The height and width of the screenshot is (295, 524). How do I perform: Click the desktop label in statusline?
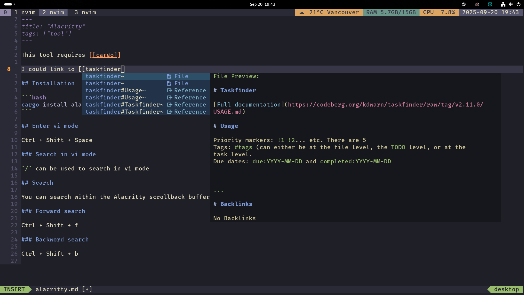pos(506,289)
